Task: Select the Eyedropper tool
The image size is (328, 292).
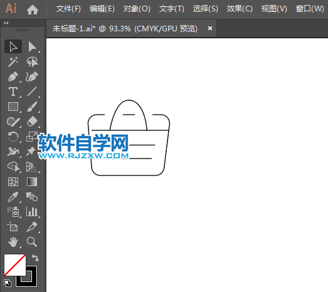Action: 13,197
